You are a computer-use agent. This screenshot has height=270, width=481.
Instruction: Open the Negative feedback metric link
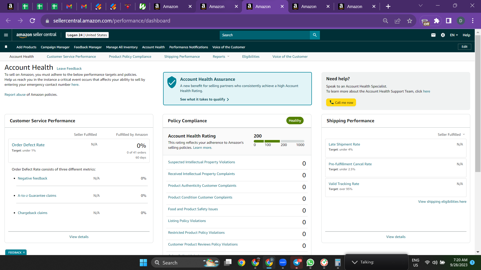[33, 178]
